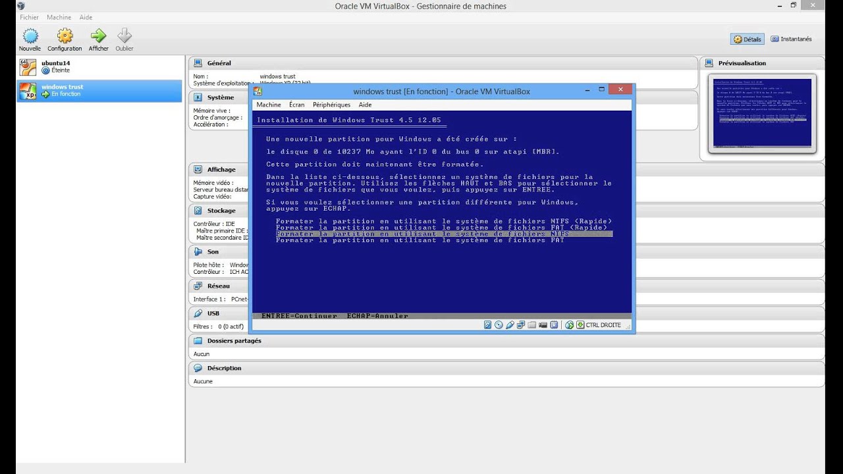The height and width of the screenshot is (474, 843).
Task: Click the Général section icon
Action: (x=198, y=63)
